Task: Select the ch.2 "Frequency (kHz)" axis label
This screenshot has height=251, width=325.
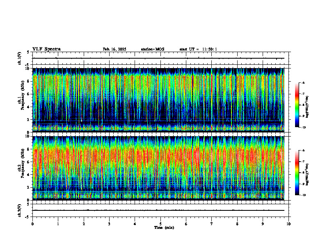Action: click(x=23, y=163)
